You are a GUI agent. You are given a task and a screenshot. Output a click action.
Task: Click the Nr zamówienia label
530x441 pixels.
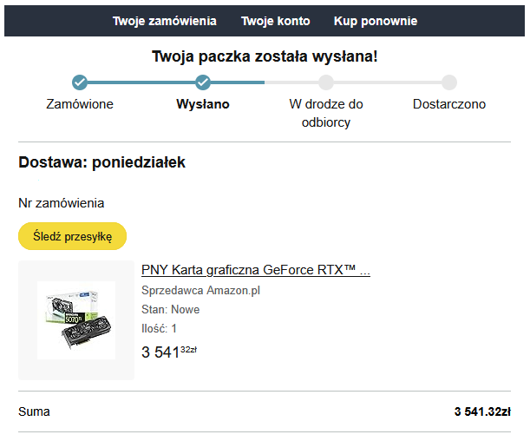62,203
